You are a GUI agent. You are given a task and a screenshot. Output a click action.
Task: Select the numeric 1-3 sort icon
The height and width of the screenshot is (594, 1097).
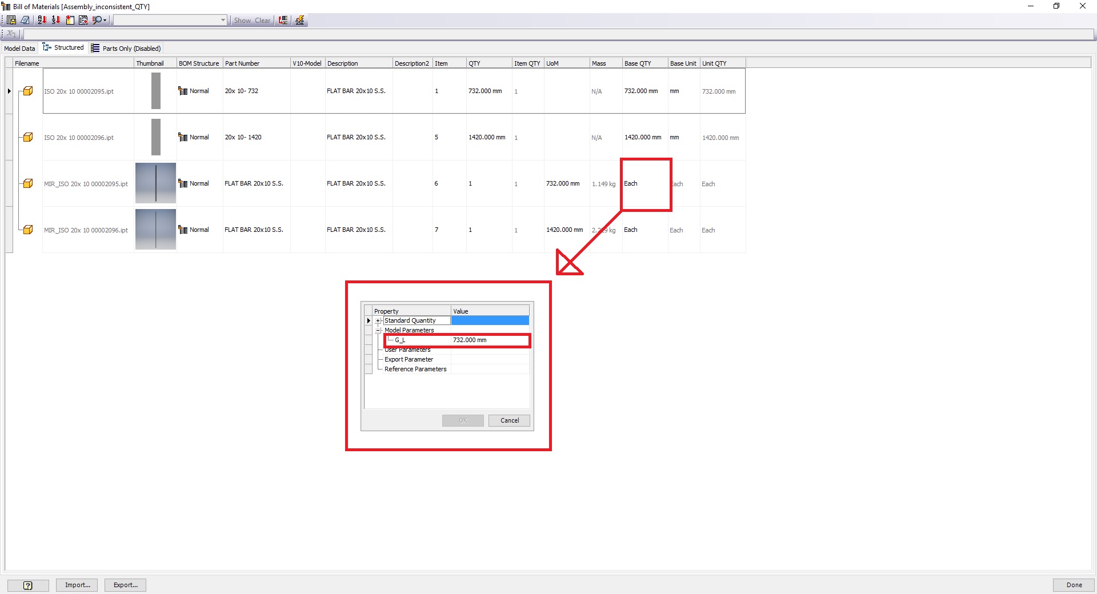coord(56,20)
